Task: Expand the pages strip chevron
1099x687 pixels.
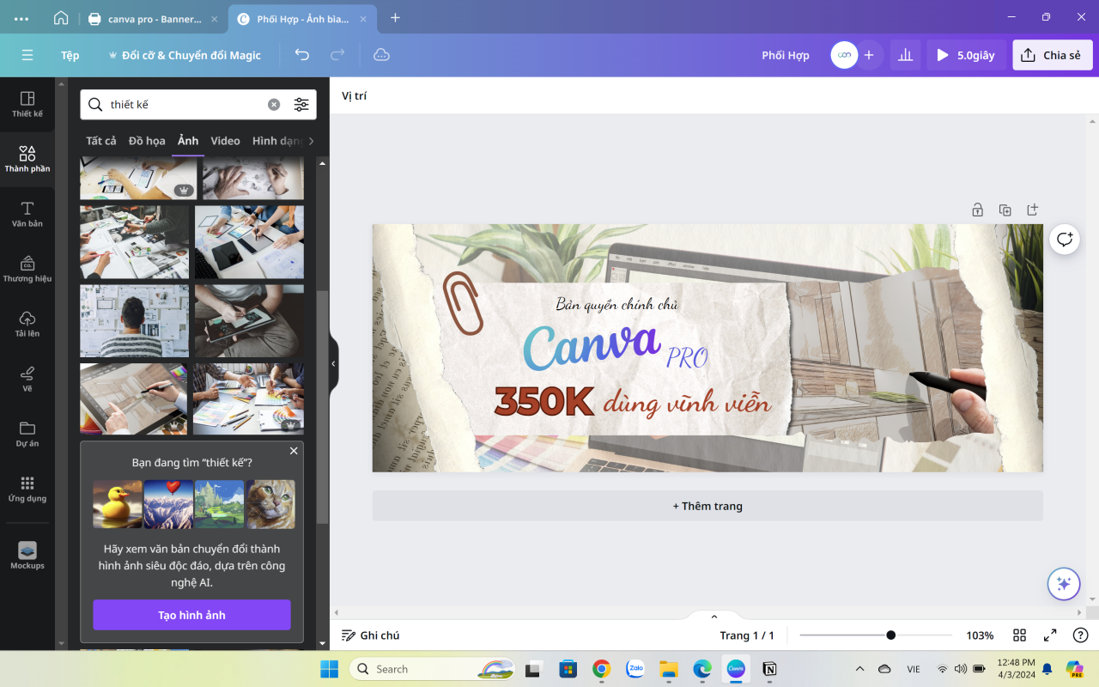Action: coord(713,616)
